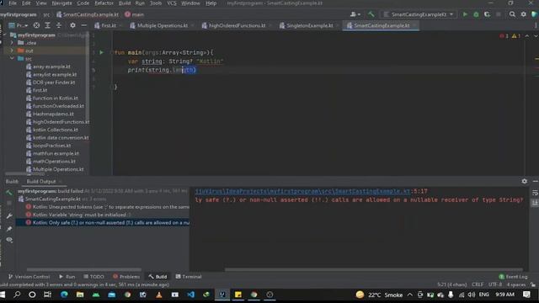Click the Run with Coverage icon
Screen dimensions: 539x303
487,14
